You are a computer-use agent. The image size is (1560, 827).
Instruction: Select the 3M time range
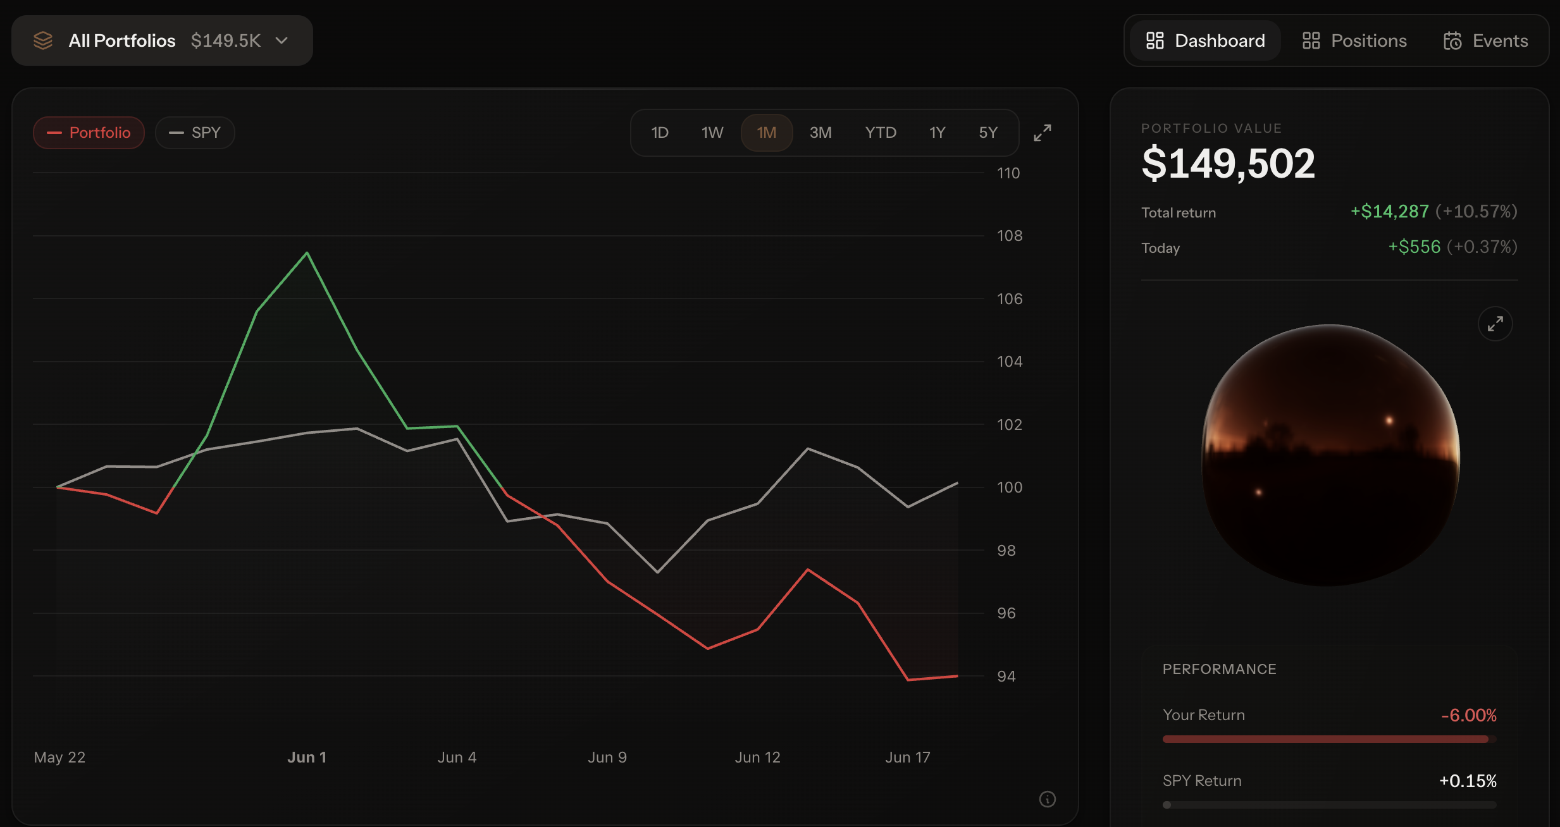click(x=820, y=133)
